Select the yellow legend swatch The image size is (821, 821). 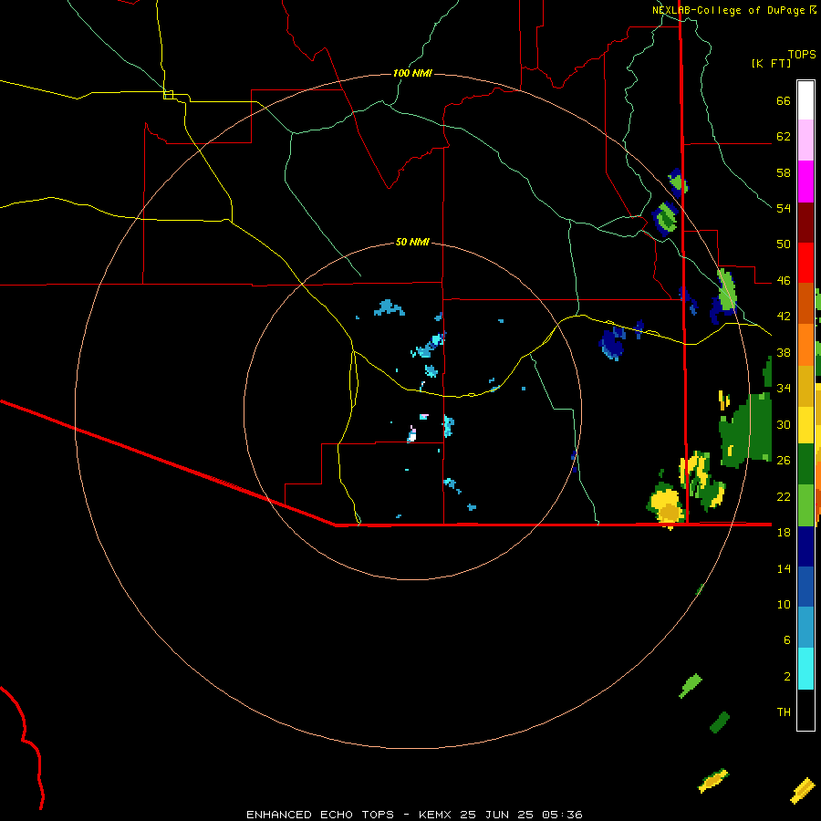click(x=805, y=425)
